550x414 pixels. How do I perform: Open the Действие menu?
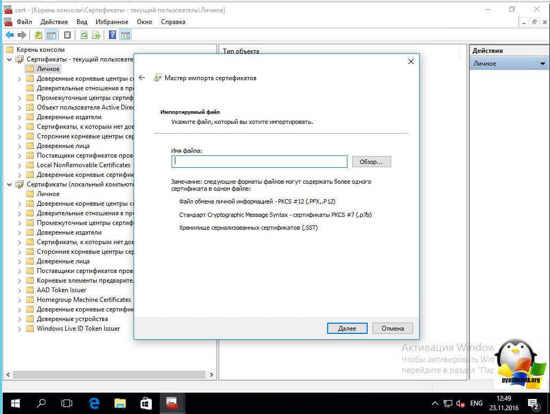point(54,22)
